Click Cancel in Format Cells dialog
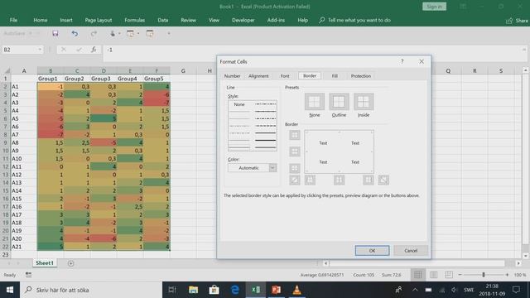 coord(411,251)
